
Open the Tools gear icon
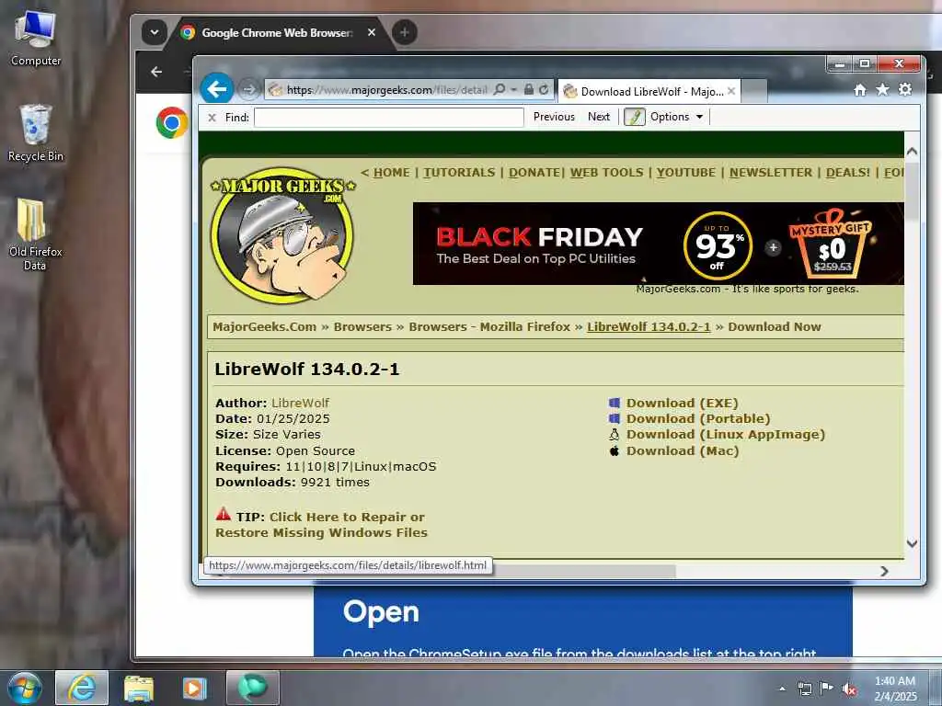point(905,90)
